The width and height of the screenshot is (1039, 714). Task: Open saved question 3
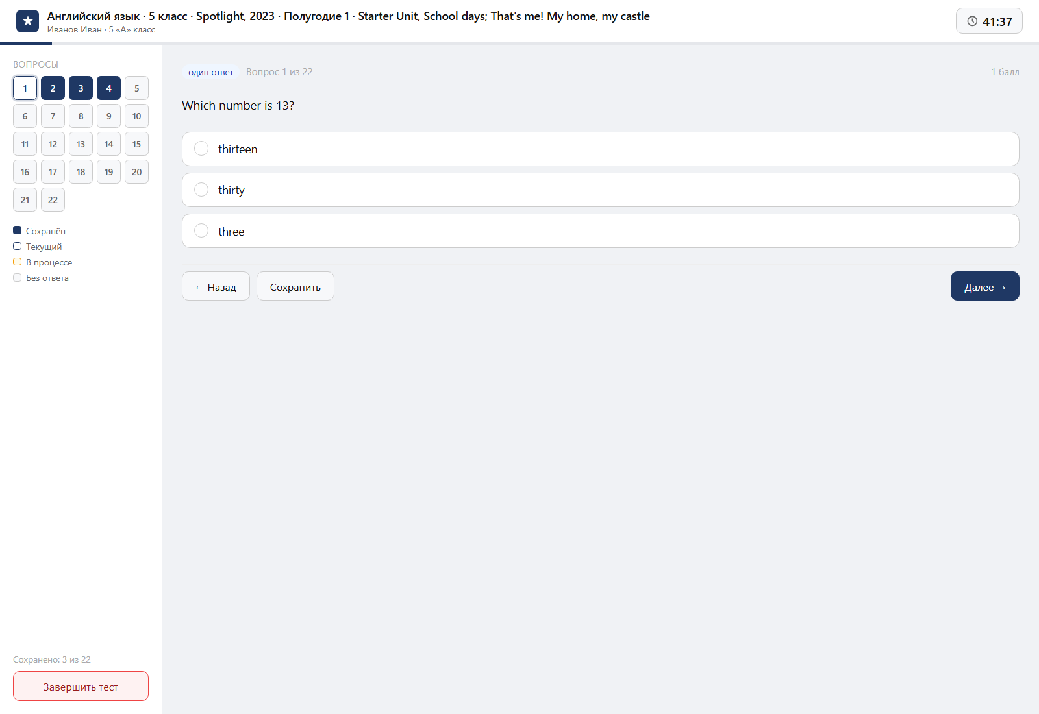point(81,88)
